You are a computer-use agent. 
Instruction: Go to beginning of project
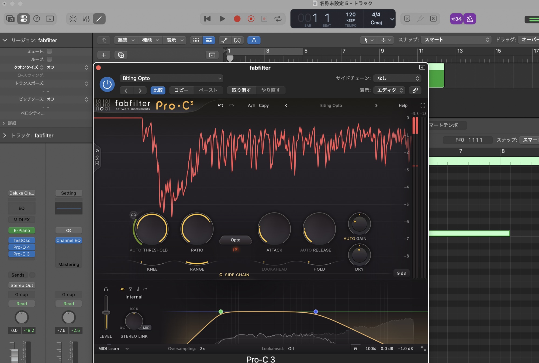point(207,19)
